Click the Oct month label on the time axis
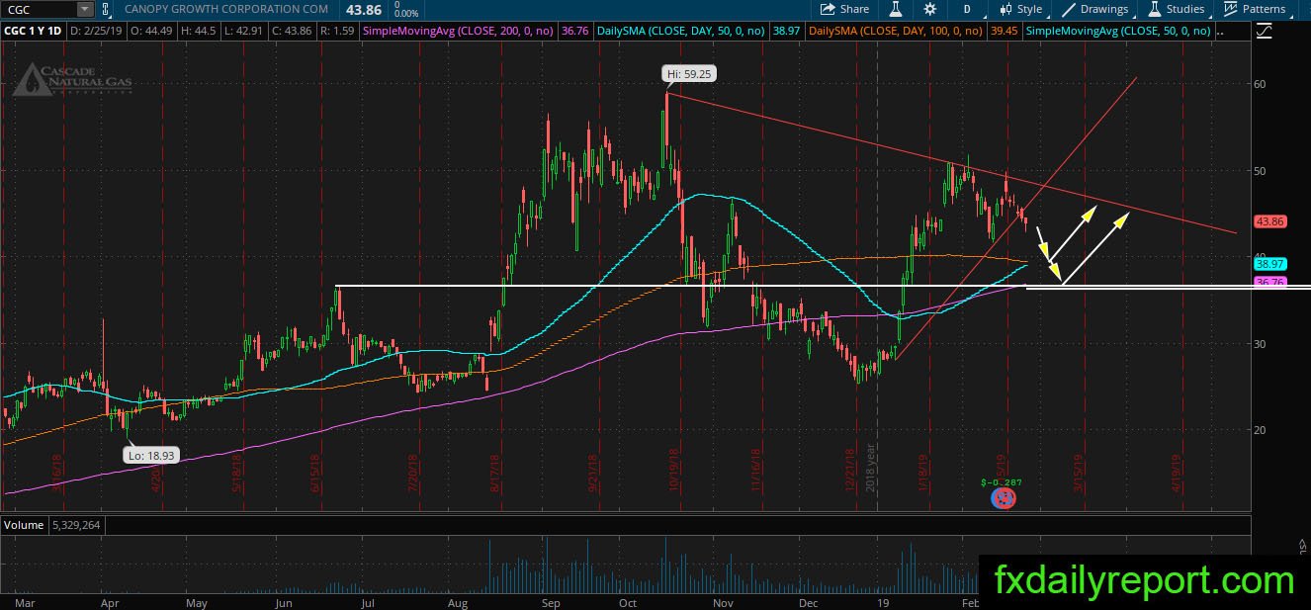 click(x=629, y=602)
